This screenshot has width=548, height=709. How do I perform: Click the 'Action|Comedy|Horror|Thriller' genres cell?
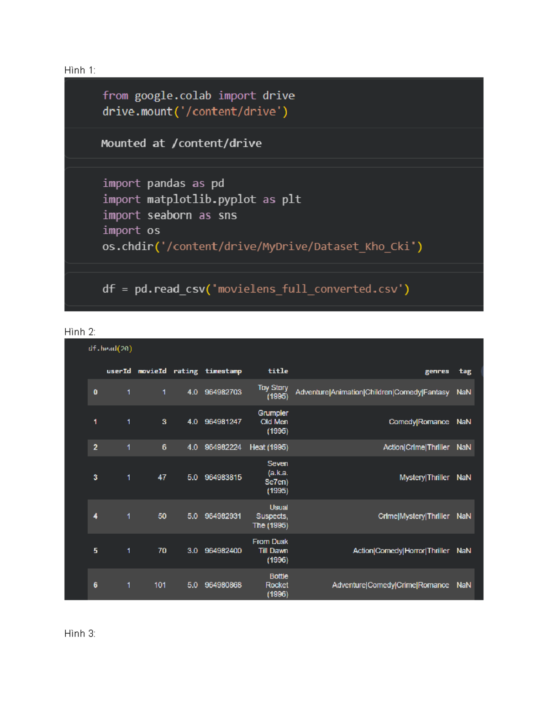401,551
